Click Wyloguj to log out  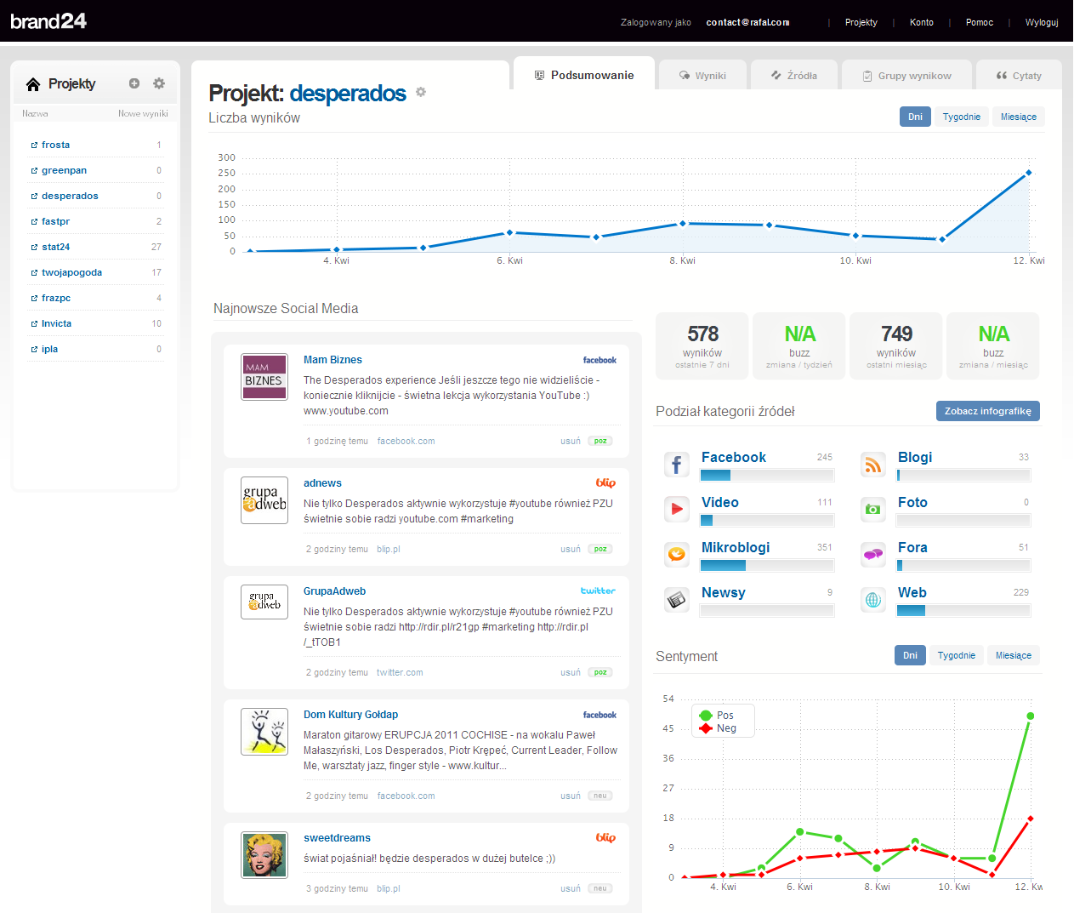point(1042,22)
